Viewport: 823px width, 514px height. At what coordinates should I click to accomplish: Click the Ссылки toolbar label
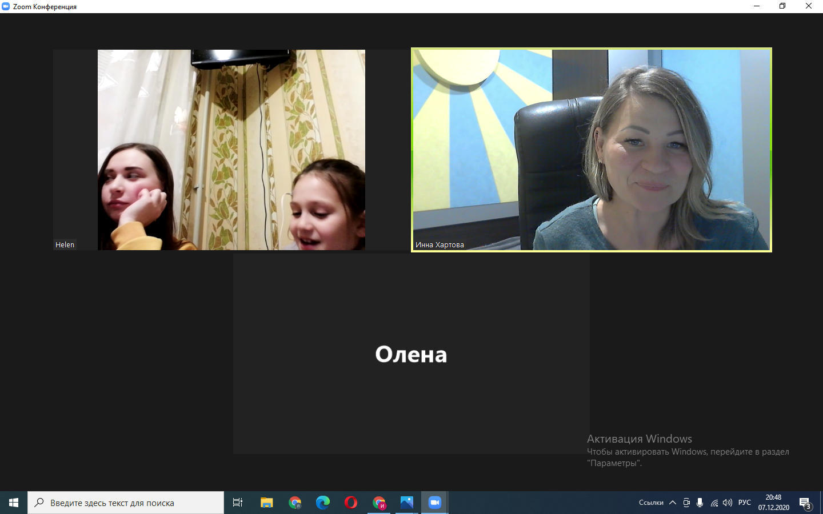(x=651, y=503)
